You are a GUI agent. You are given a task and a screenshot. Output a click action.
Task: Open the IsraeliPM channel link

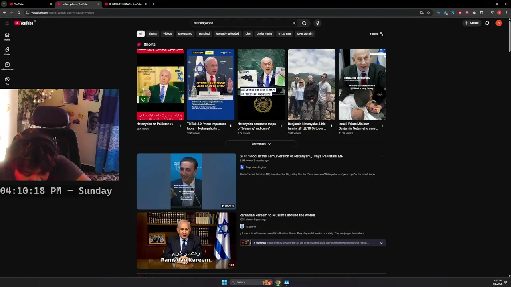pos(251,226)
